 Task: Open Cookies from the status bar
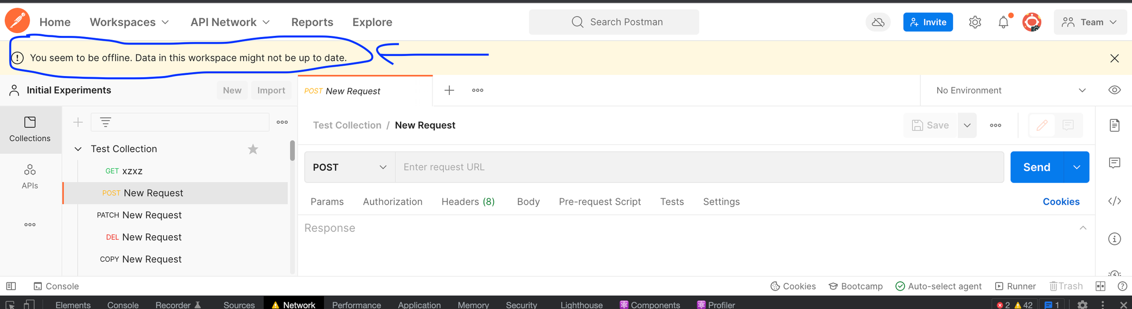point(793,286)
